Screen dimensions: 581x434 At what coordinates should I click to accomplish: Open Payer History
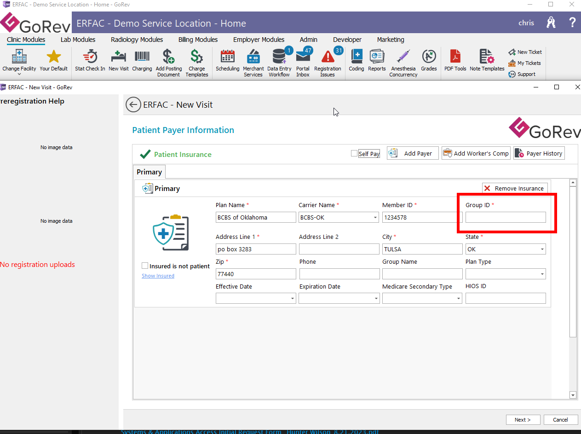pyautogui.click(x=539, y=153)
